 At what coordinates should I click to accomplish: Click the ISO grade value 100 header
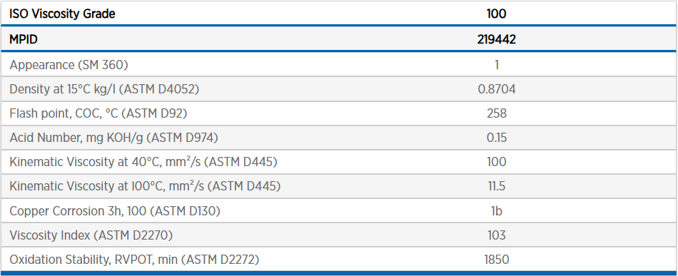497,14
